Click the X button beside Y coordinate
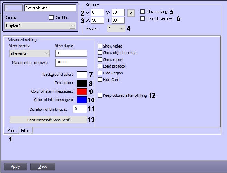 (131, 13)
